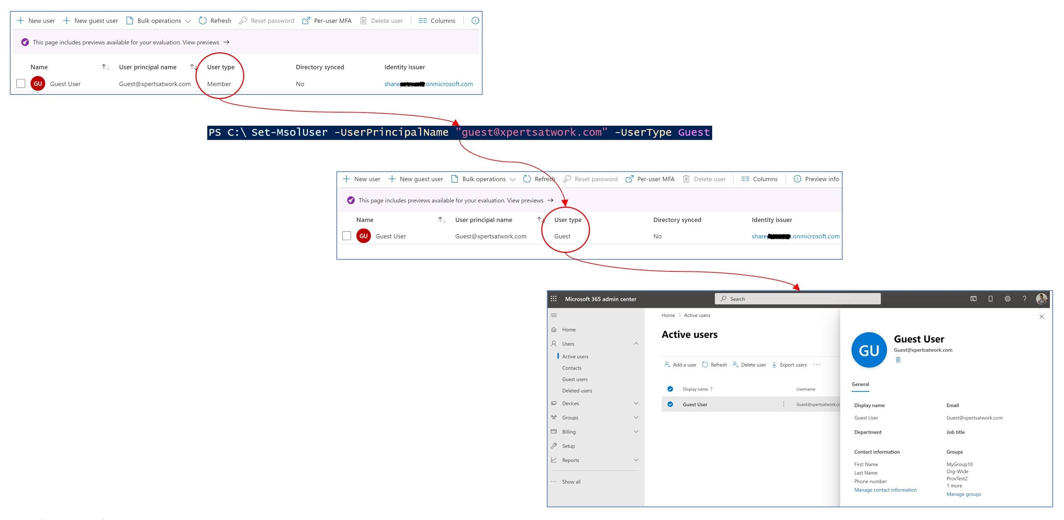
Task: Open the Settings gear in admin center header
Action: pos(1007,299)
